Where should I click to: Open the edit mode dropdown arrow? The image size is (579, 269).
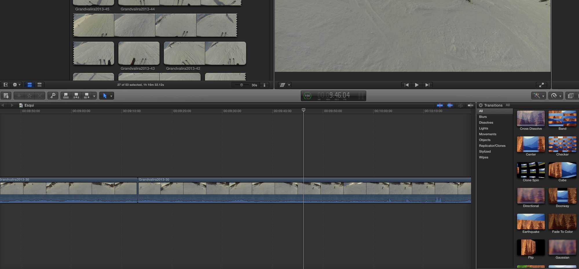point(94,96)
